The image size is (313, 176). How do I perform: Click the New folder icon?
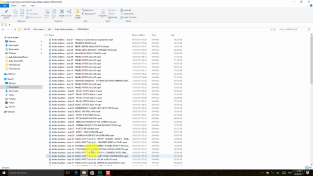tap(78, 14)
